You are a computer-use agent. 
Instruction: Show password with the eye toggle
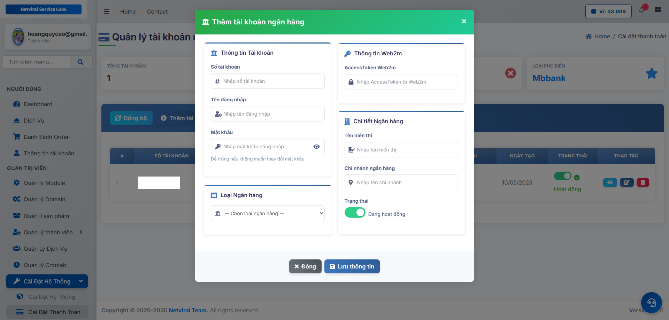pyautogui.click(x=316, y=147)
